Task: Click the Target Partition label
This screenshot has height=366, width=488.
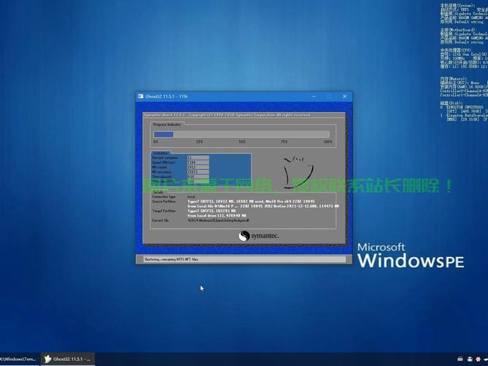Action: click(x=164, y=211)
